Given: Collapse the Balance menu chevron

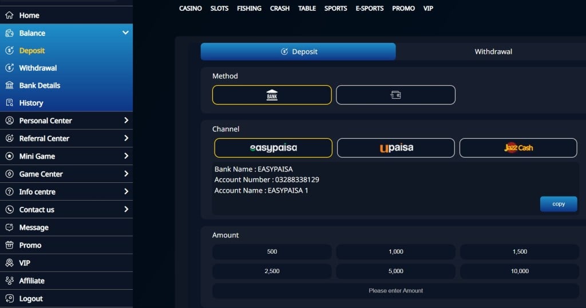Looking at the screenshot, I should coord(125,33).
